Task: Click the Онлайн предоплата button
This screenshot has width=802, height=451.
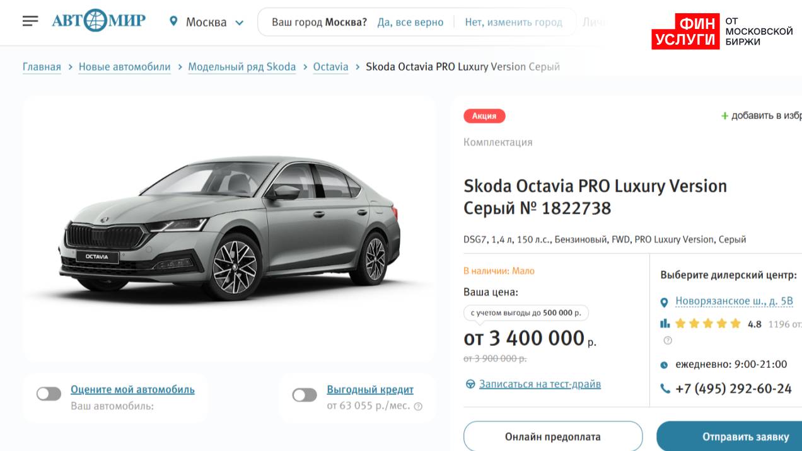Action: [x=553, y=437]
